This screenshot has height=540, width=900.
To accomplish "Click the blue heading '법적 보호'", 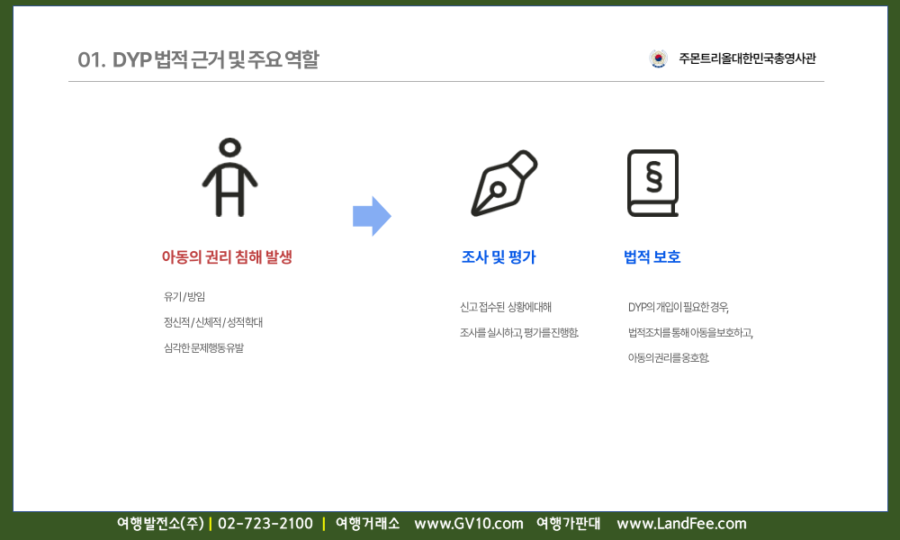I will (652, 257).
